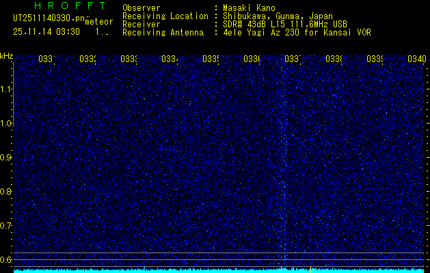
Task: Click time marker 0338
Action: [334, 59]
